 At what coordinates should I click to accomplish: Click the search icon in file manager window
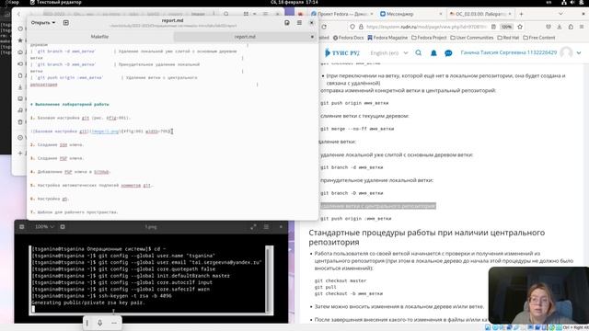pyautogui.click(x=226, y=14)
